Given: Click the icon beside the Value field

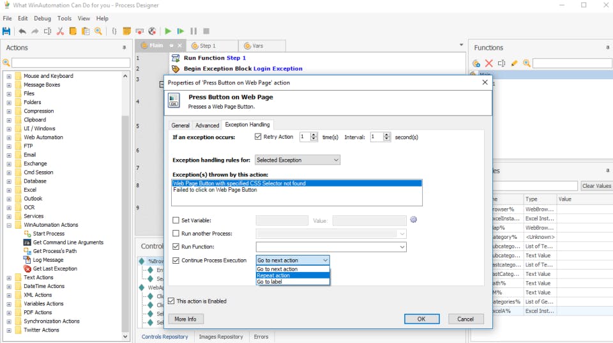Looking at the screenshot, I should point(413,220).
